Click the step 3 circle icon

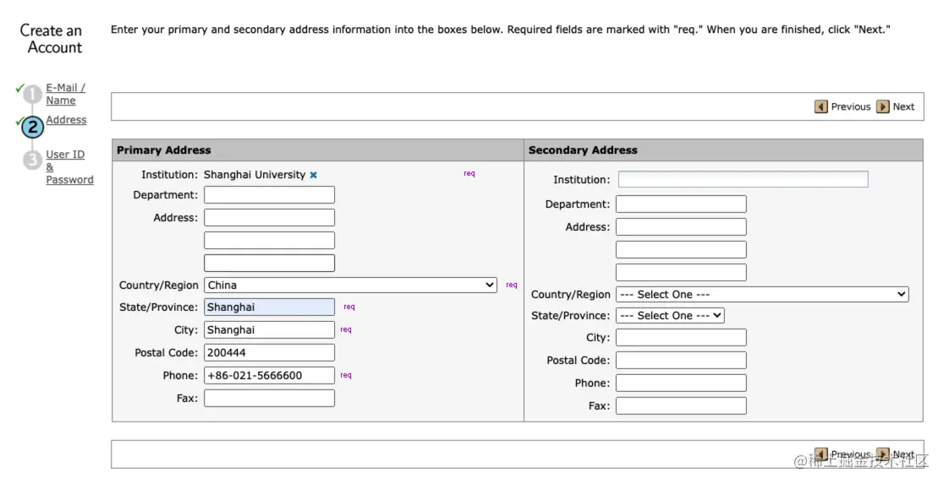[x=32, y=160]
